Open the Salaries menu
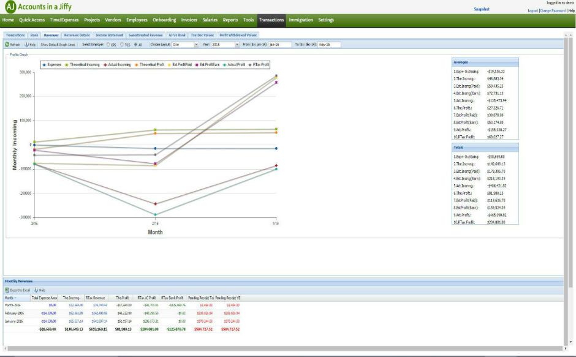 pos(210,20)
